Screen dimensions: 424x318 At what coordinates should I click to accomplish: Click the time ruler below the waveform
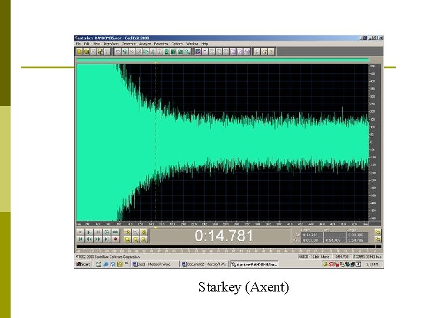[x=222, y=224]
